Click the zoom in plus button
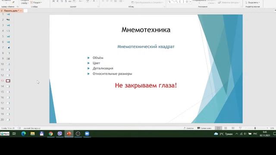This screenshot has width=276, height=155. pos(267,128)
